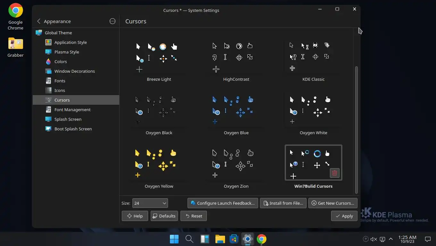Click the Window Decorations icon
This screenshot has height=246, width=436.
48,71
